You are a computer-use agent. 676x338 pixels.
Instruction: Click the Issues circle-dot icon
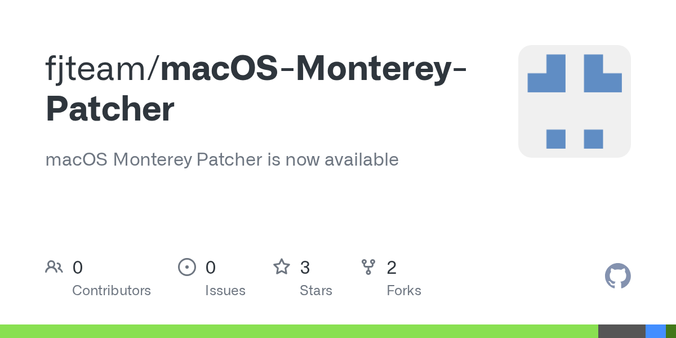(187, 267)
